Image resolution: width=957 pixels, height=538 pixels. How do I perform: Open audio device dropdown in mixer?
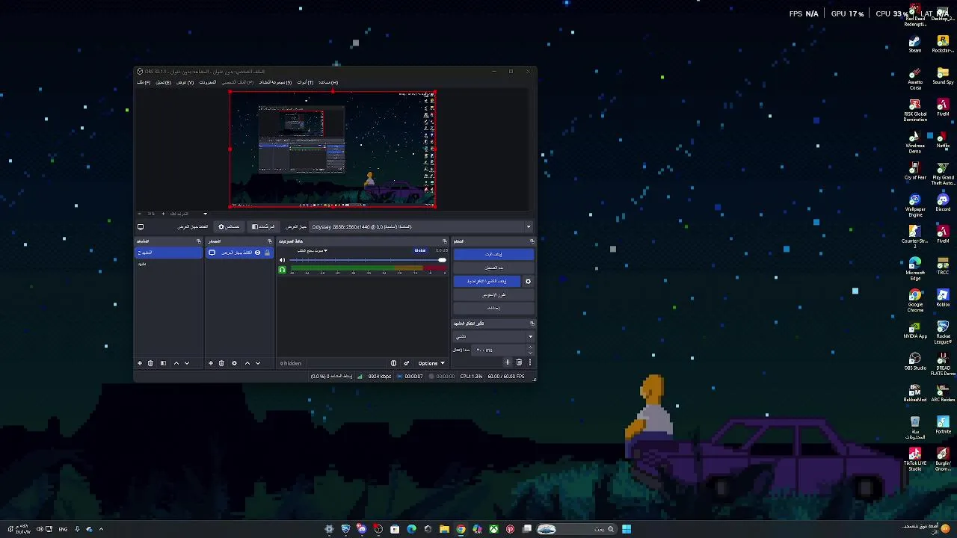point(313,250)
